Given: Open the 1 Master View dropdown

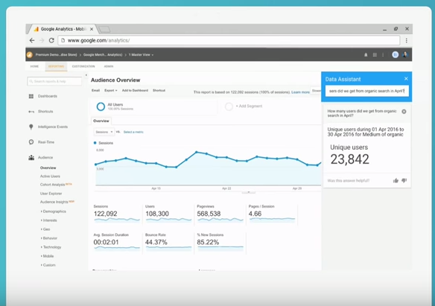Looking at the screenshot, I should click(141, 55).
